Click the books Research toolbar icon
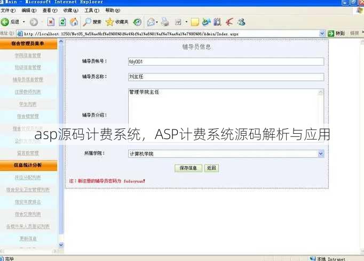 click(218, 22)
